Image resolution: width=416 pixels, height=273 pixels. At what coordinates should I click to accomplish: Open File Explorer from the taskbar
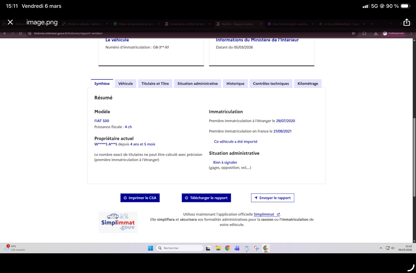tap(218, 248)
